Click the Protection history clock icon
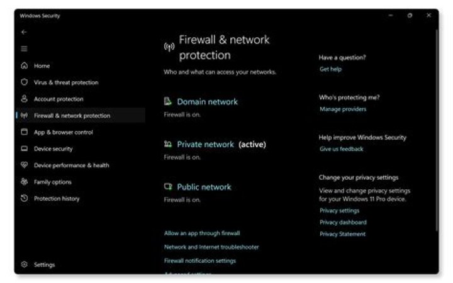Image resolution: width=453 pixels, height=283 pixels. [x=24, y=198]
